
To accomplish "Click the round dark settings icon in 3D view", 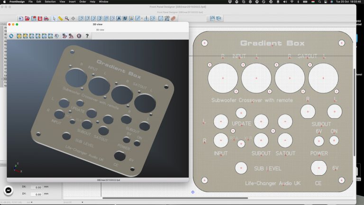I will tap(79, 36).
